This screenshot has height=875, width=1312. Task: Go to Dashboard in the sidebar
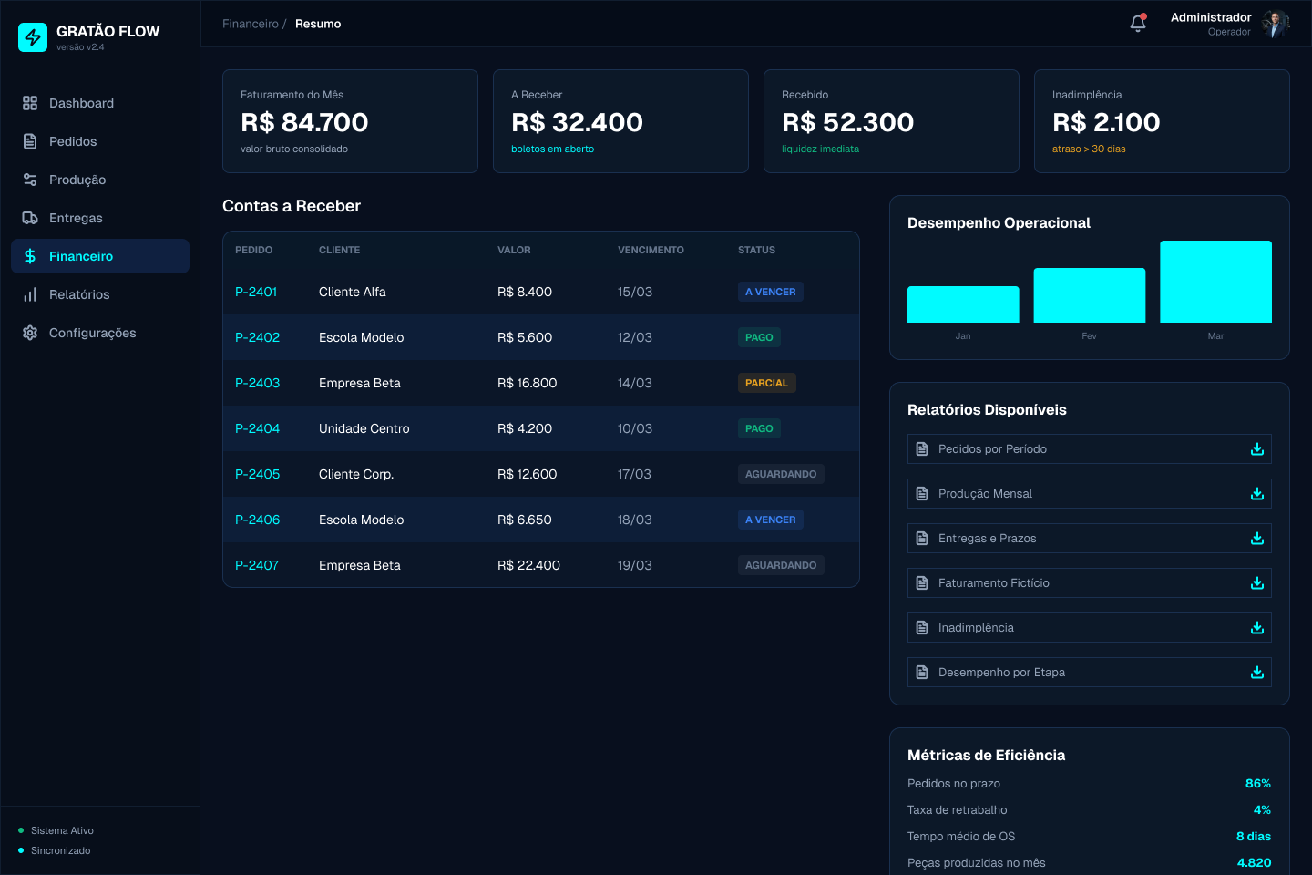click(x=100, y=103)
